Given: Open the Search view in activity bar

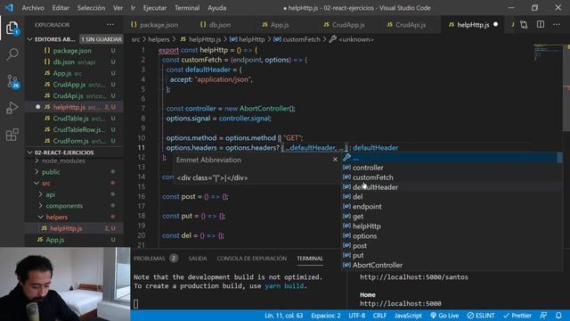Looking at the screenshot, I should click(12, 54).
